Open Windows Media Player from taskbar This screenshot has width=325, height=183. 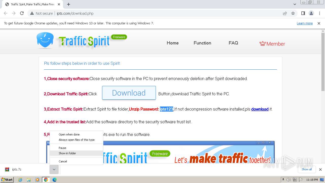pyautogui.click(x=37, y=180)
